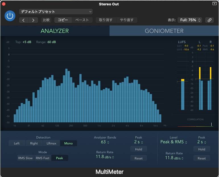Click the Range 60 dB value
This screenshot has height=177, width=219.
coord(51,42)
